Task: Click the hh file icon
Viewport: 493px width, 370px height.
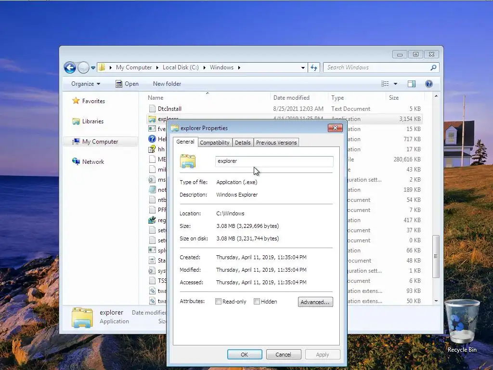Action: tap(152, 149)
